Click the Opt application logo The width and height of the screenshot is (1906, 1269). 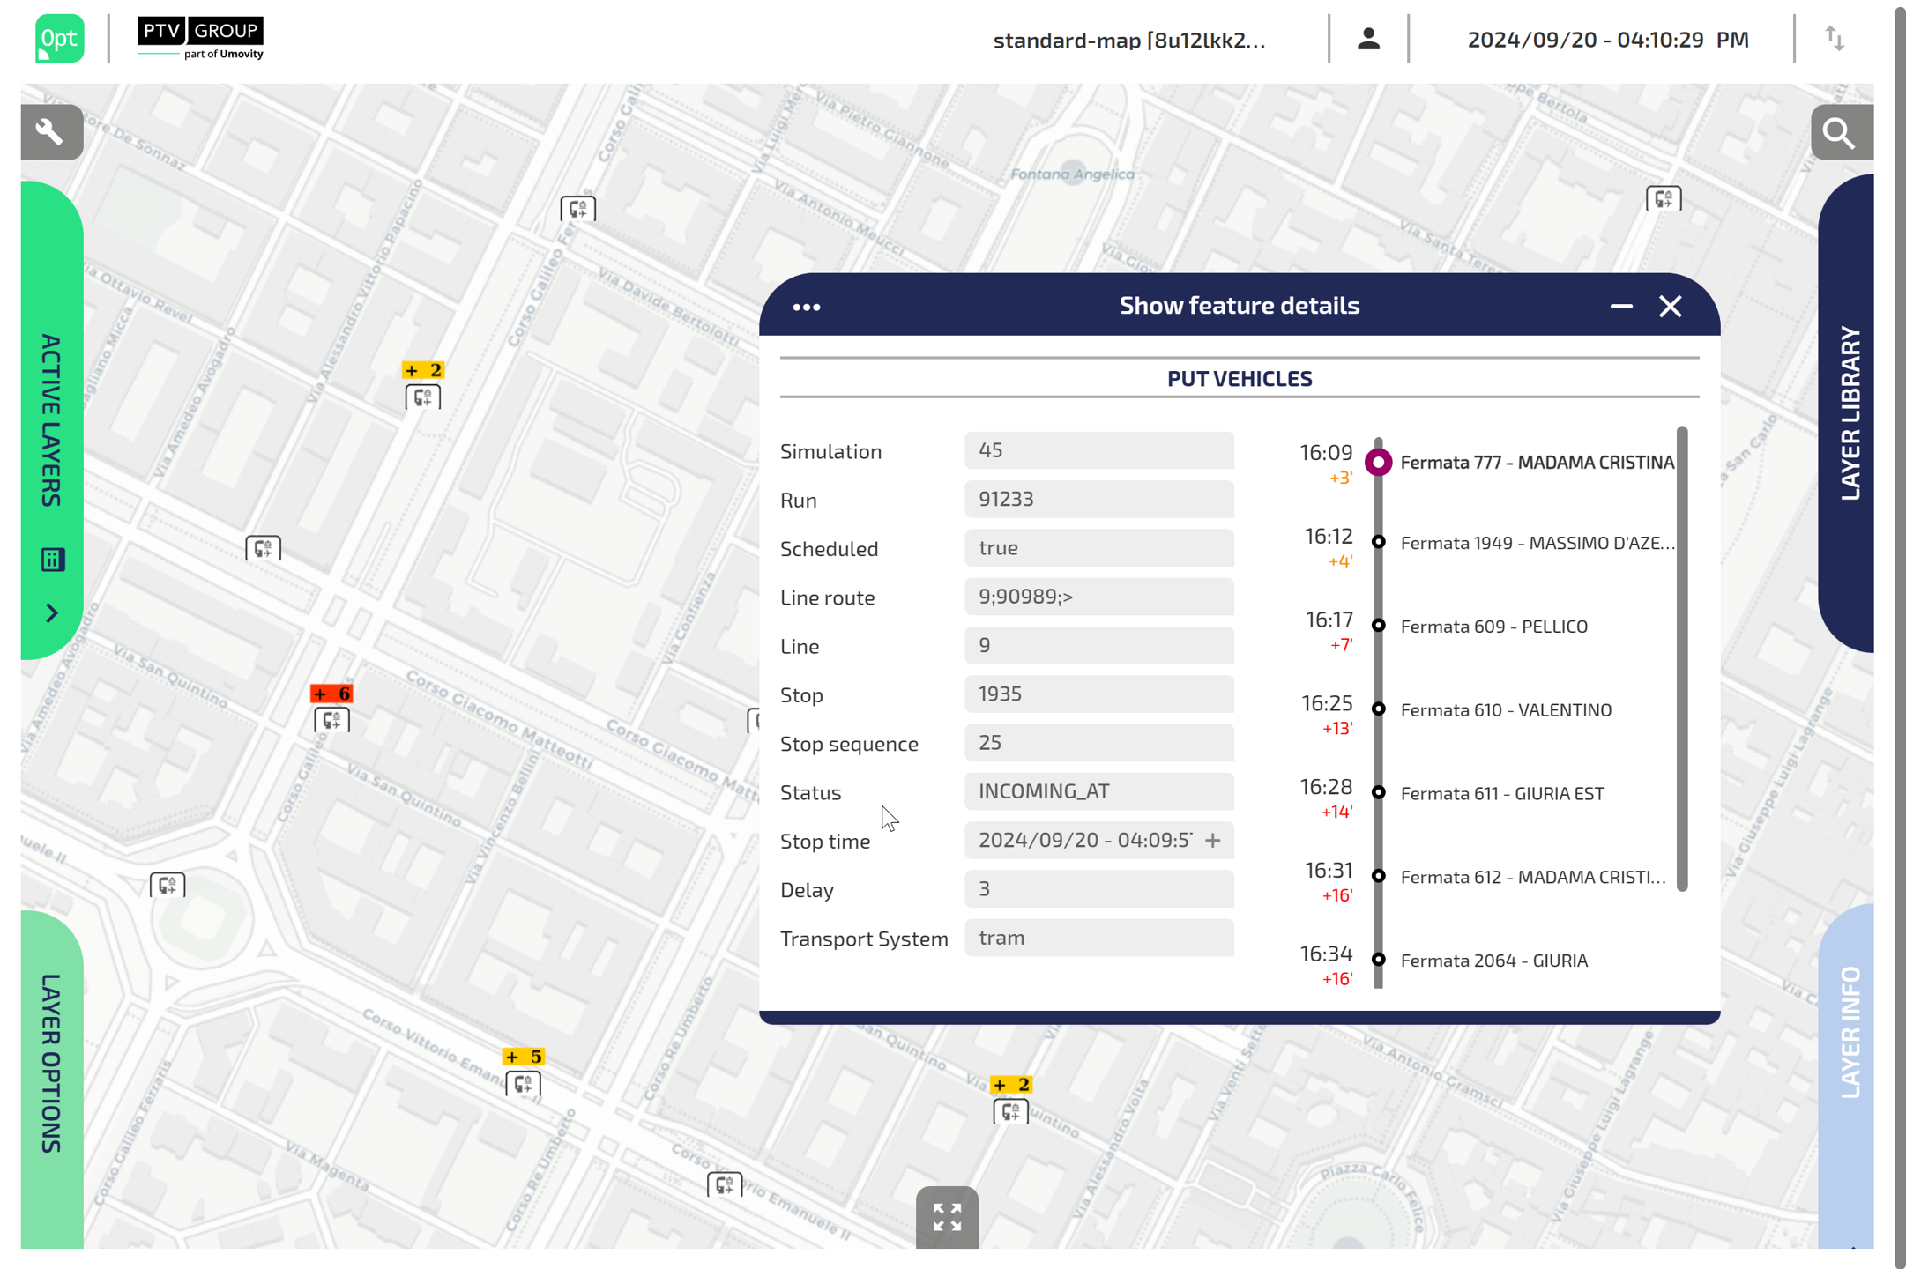pos(58,38)
